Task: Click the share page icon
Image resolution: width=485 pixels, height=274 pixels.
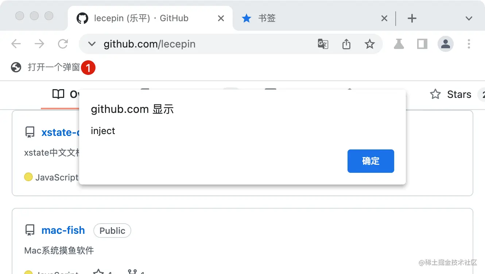Action: 346,44
